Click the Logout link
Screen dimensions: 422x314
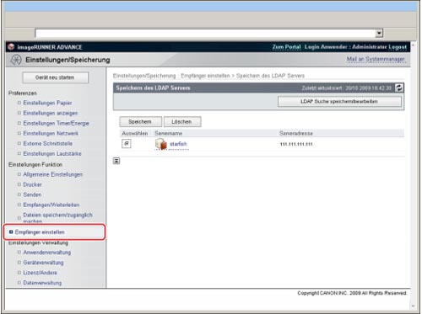point(398,47)
